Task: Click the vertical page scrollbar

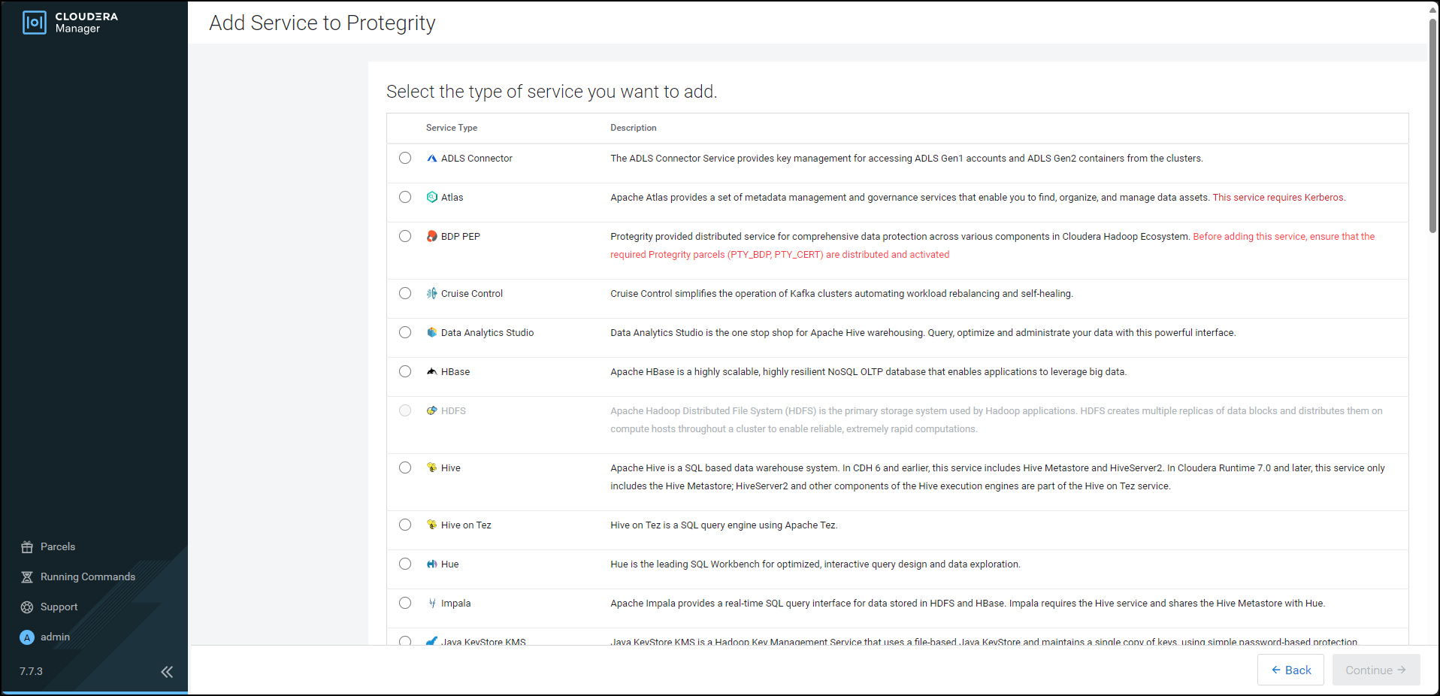Action: pyautogui.click(x=1432, y=128)
